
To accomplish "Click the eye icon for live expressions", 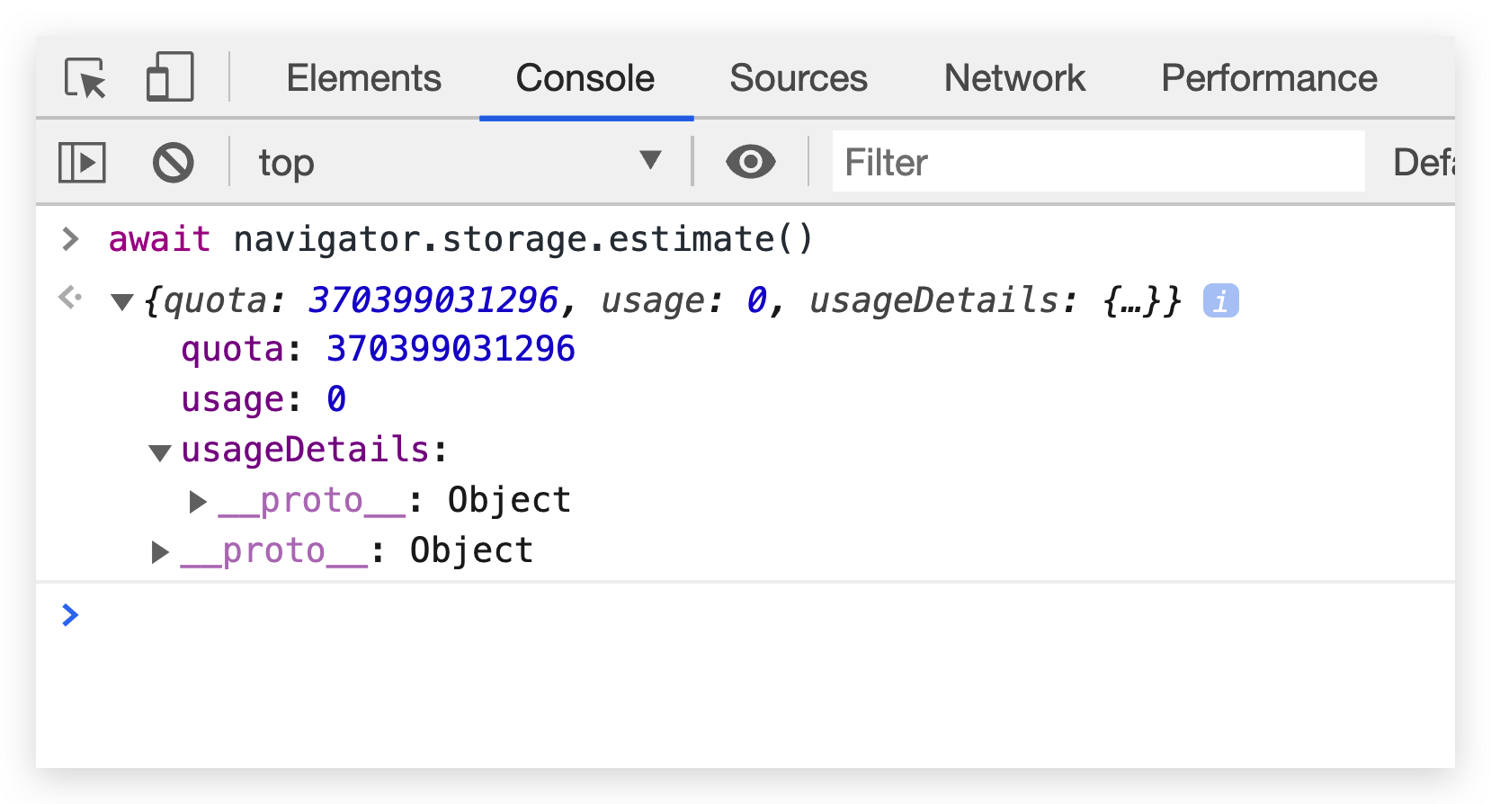I will 750,163.
